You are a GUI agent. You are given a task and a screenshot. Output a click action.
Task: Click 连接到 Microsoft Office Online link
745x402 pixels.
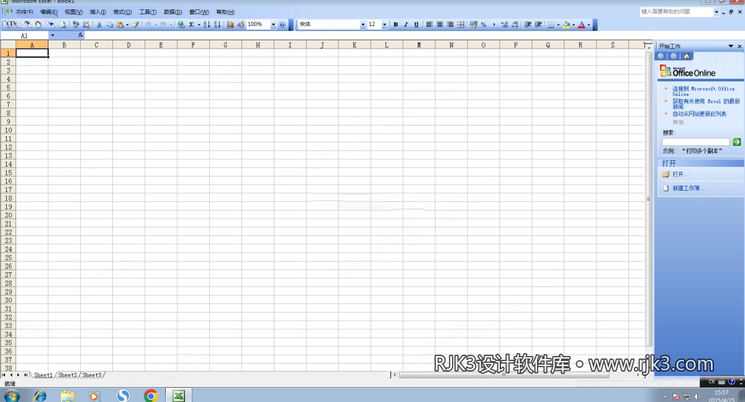point(703,91)
